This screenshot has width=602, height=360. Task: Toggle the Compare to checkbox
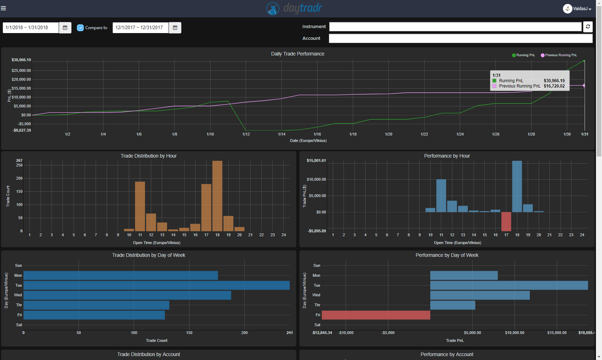coord(80,28)
